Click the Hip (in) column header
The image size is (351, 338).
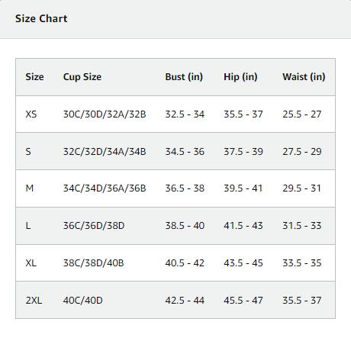coord(240,77)
